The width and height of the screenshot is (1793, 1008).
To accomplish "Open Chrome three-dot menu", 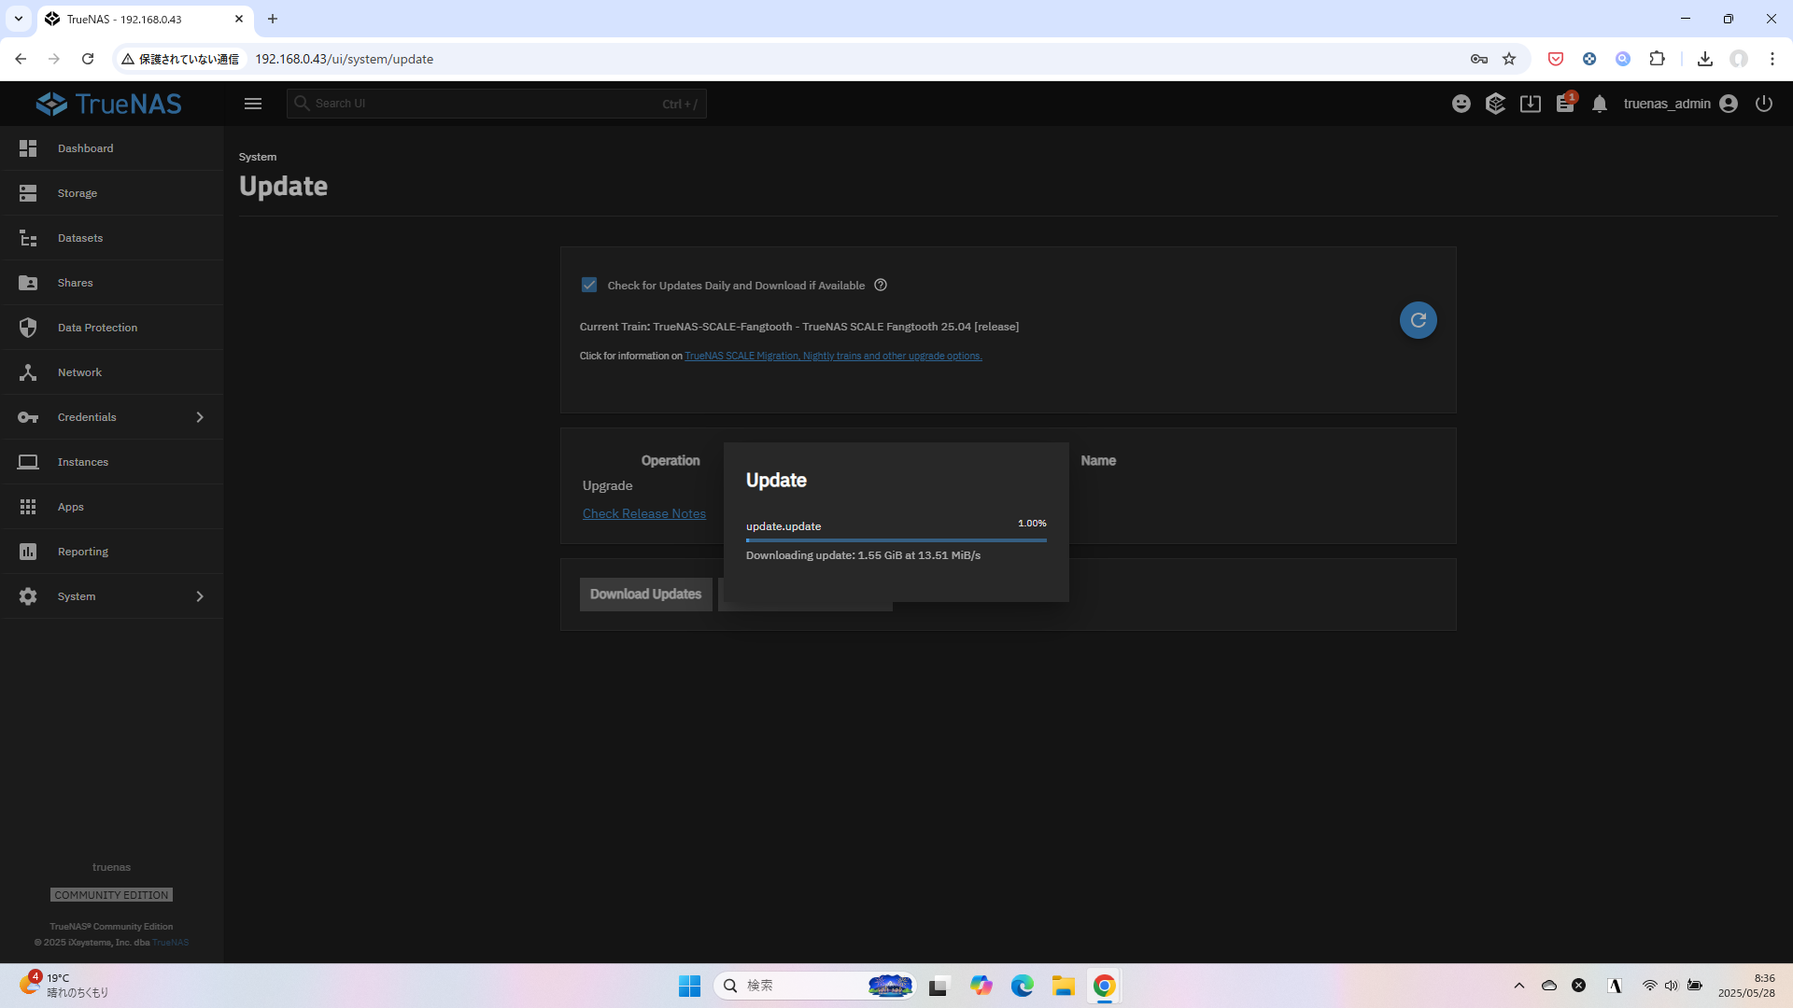I will tap(1772, 59).
